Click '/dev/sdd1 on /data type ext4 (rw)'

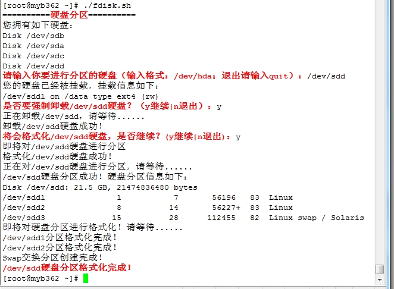80,96
